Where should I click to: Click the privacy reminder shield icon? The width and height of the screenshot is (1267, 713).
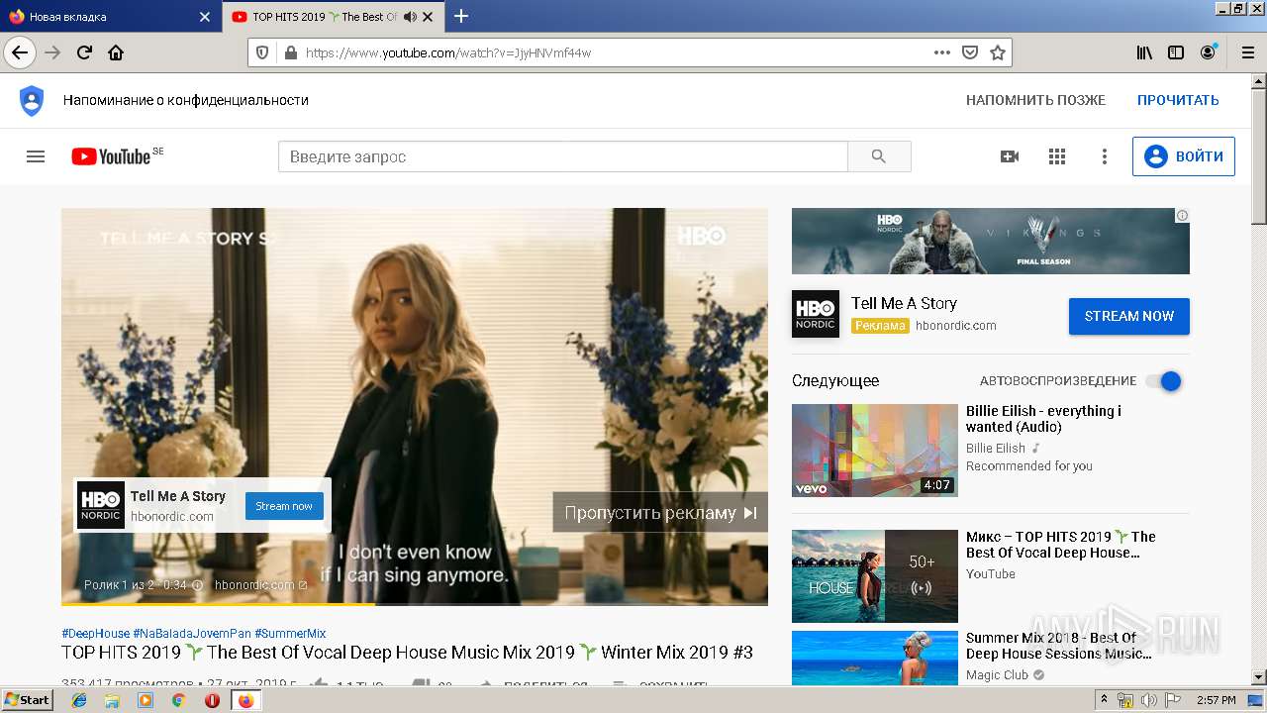pyautogui.click(x=32, y=100)
